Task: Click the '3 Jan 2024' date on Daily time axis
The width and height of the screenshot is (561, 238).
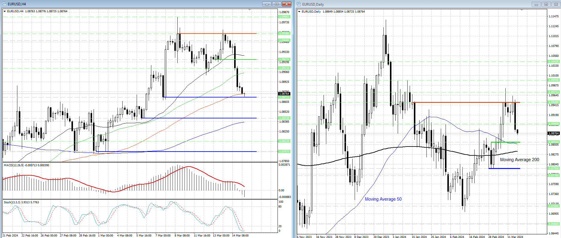Action: (x=399, y=237)
